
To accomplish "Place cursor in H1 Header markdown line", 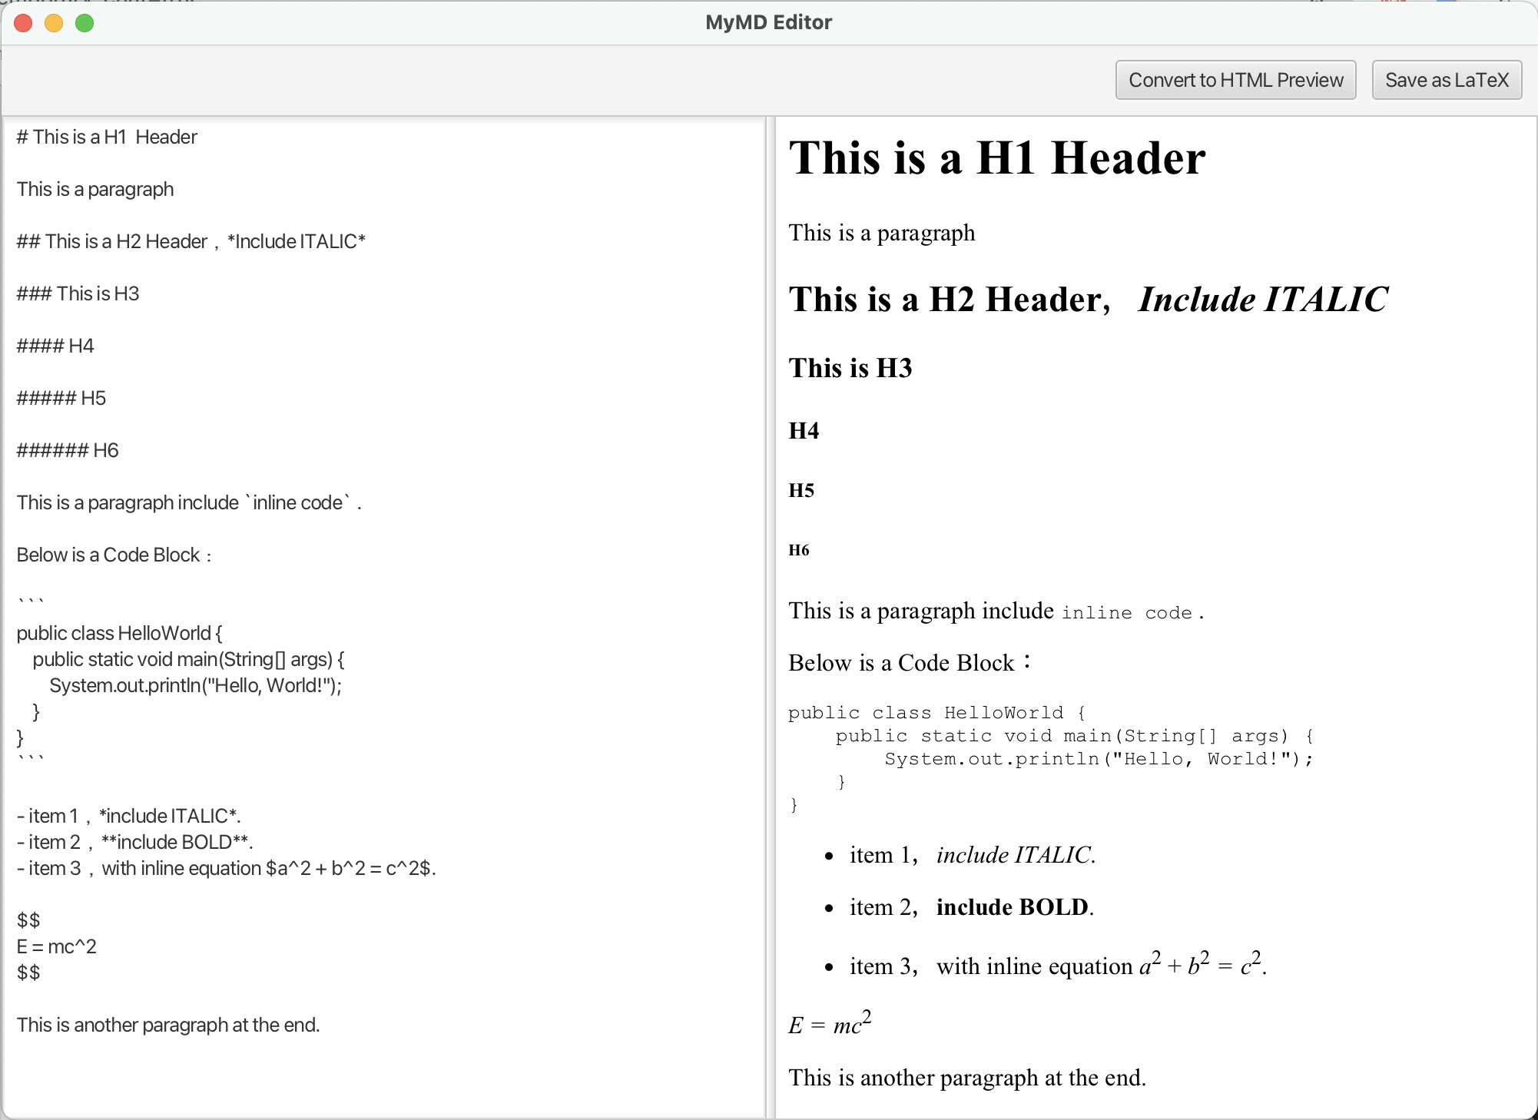I will click(x=108, y=137).
